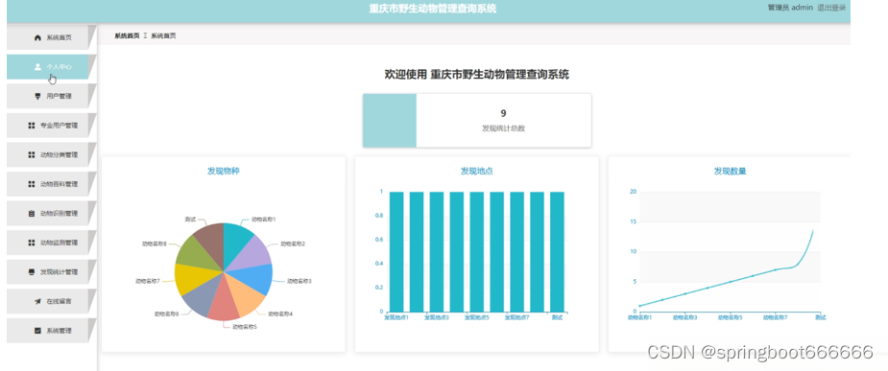The image size is (888, 371).
Task: Click the paper plane icon beside 在线留言
Action: pyautogui.click(x=38, y=301)
